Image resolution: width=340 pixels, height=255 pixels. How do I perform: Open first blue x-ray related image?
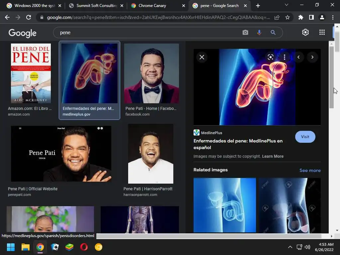tap(225, 205)
